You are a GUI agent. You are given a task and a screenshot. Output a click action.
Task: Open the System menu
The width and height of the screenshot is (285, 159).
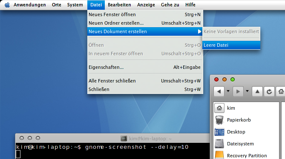75,5
